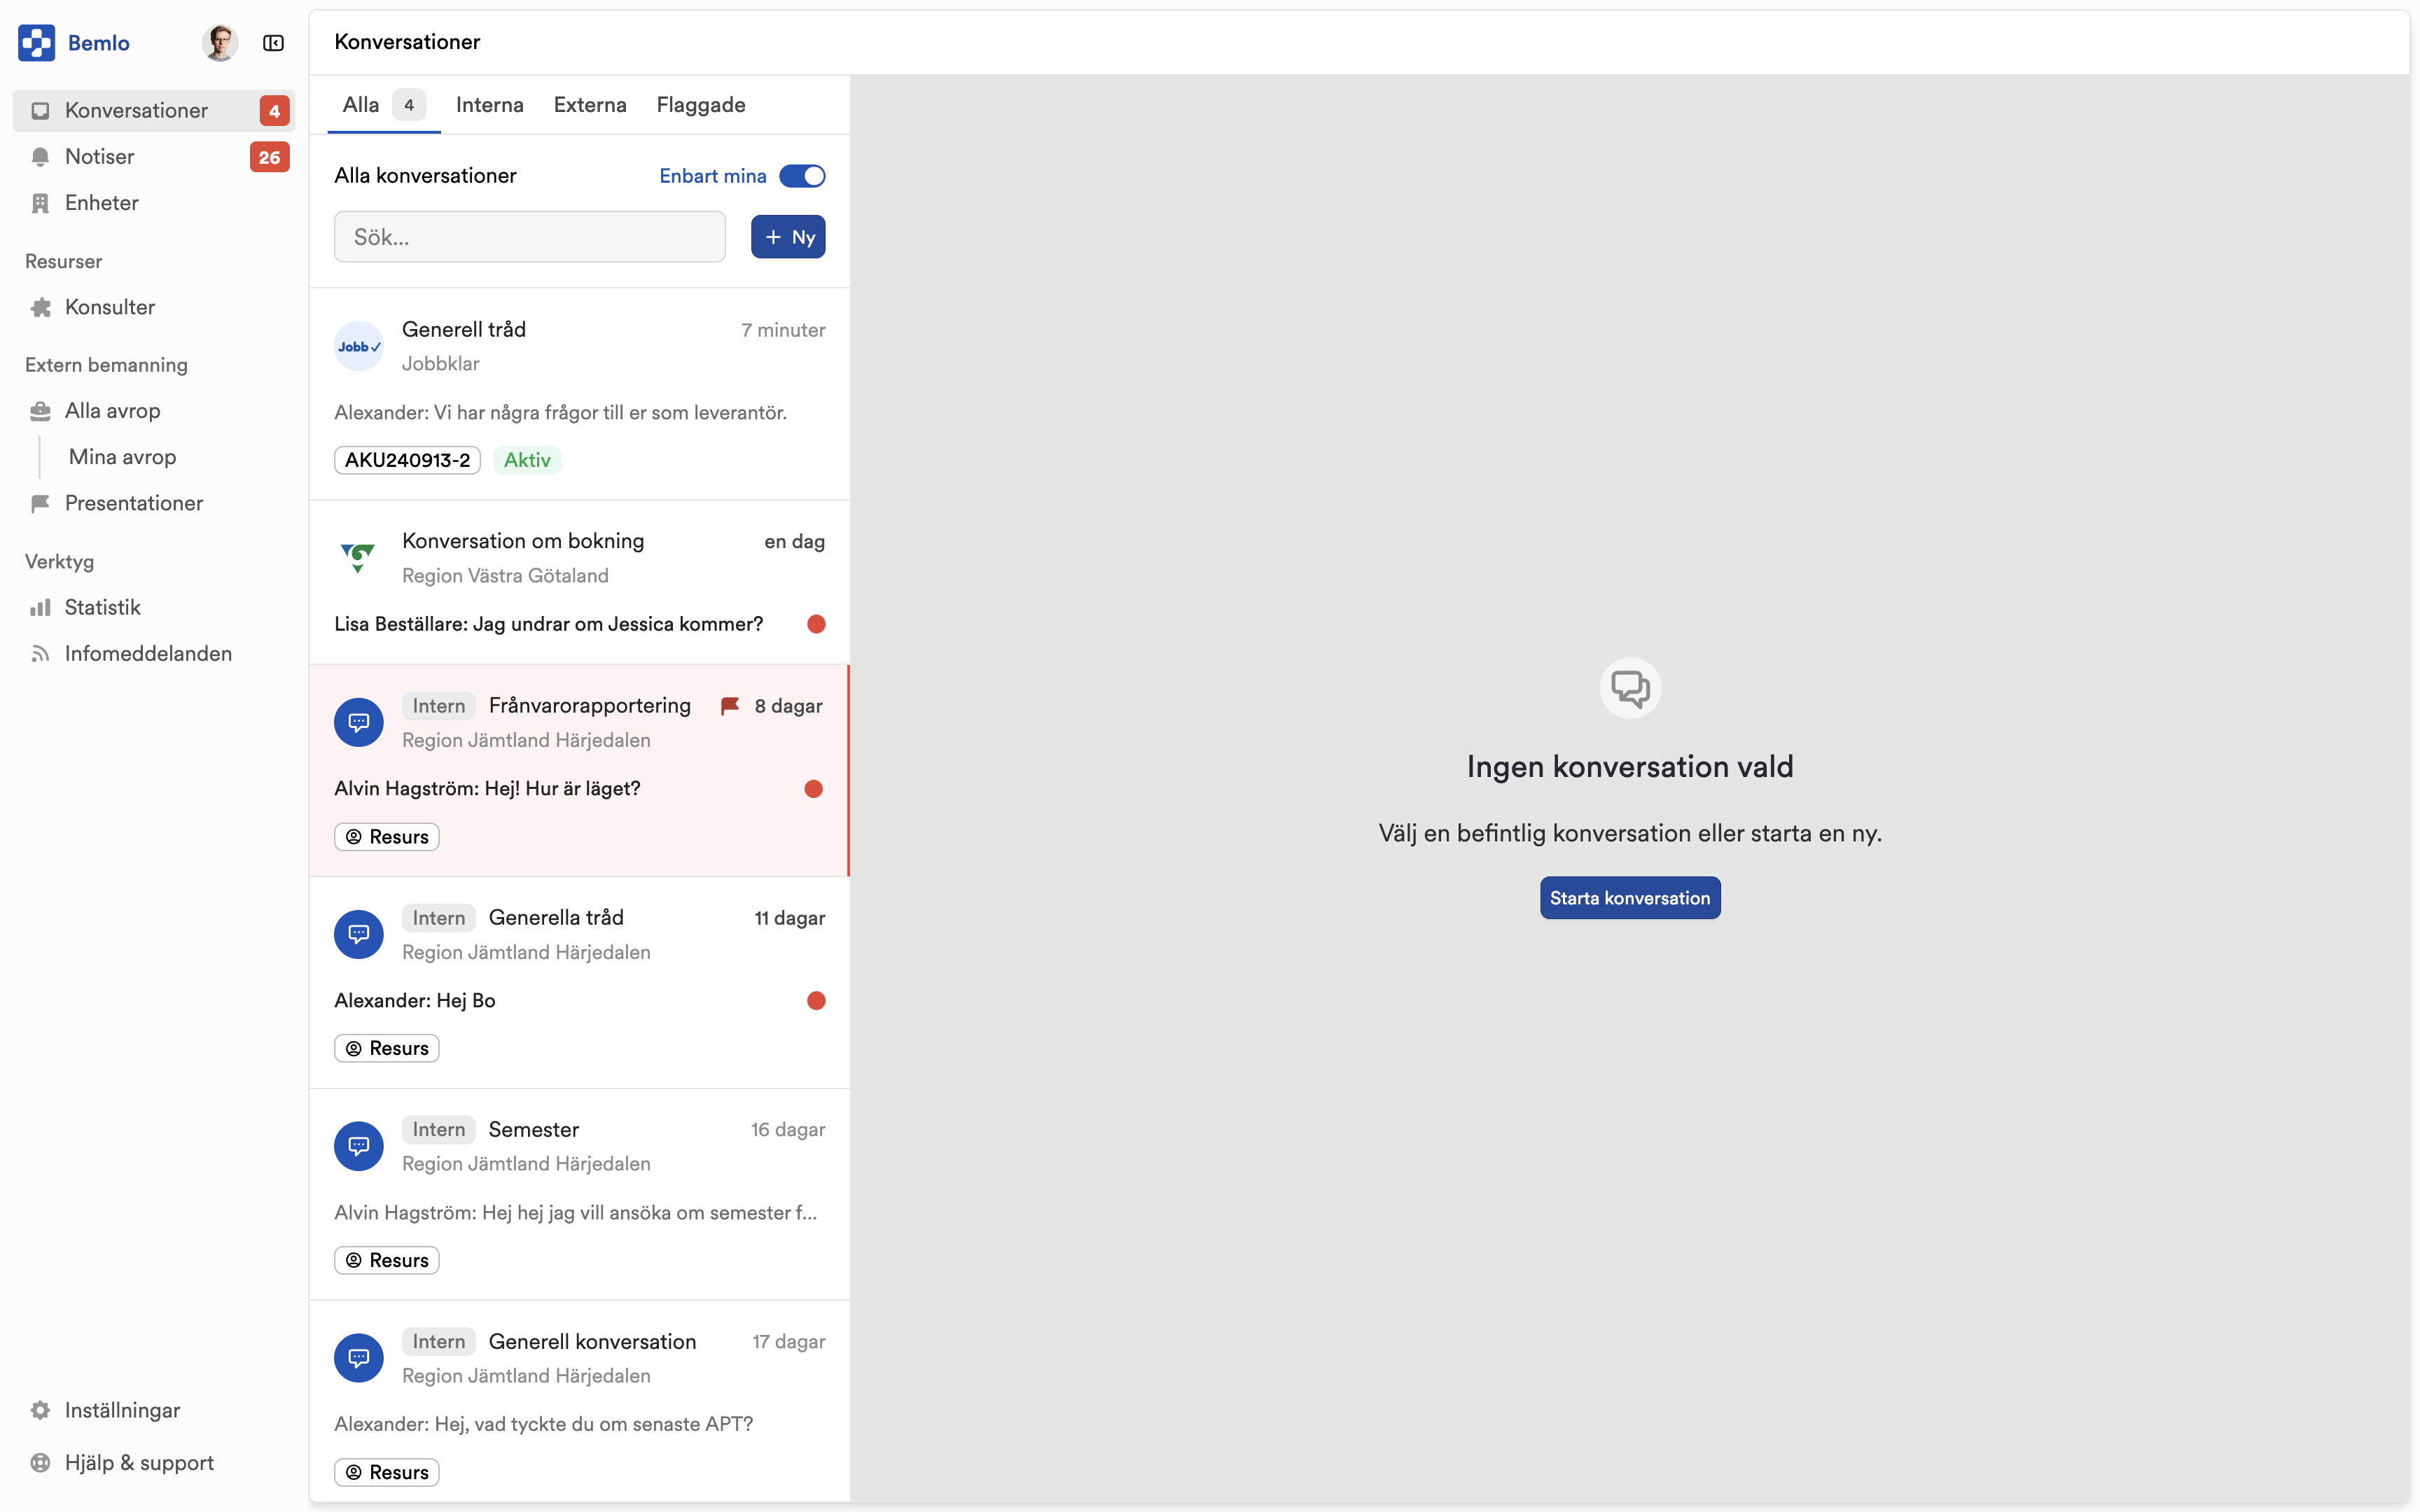Click the speech bubbles empty-state icon
Screen dimensions: 2420x1512
pyautogui.click(x=1630, y=688)
